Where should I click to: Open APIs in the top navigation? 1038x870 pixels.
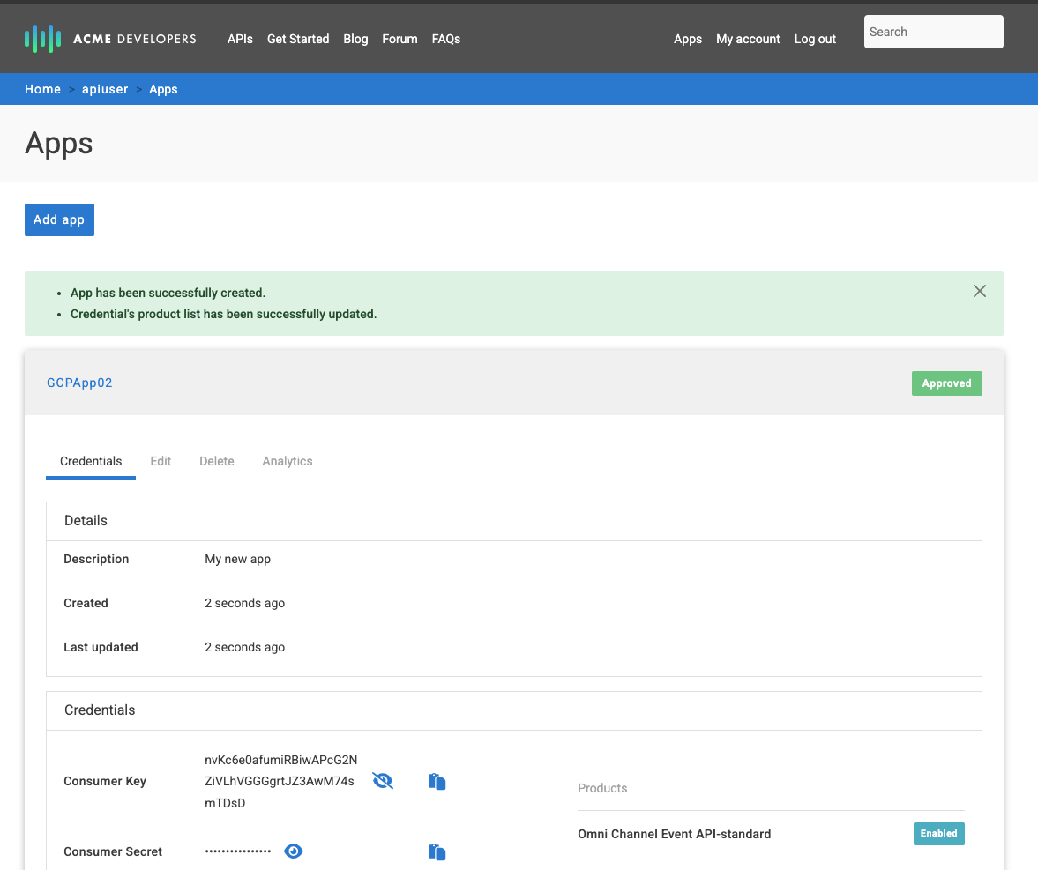[240, 39]
